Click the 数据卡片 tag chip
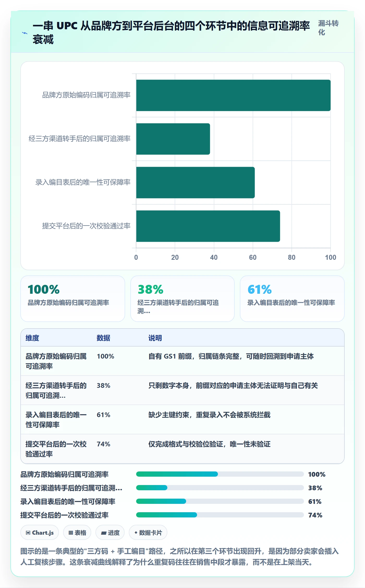365x588 pixels. click(148, 533)
